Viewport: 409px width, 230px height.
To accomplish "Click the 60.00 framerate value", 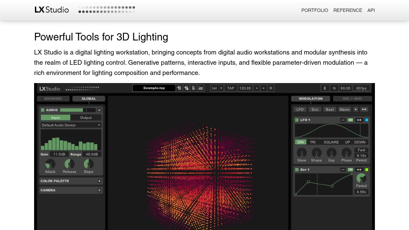I will tap(346, 88).
